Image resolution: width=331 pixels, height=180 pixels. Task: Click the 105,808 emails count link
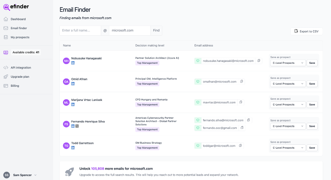98,168
